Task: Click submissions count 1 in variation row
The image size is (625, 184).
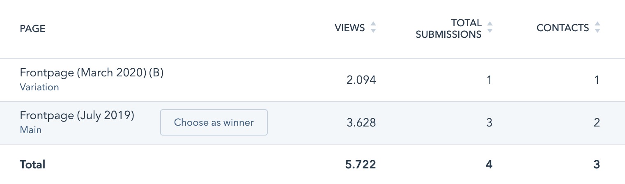Action: pyautogui.click(x=489, y=80)
